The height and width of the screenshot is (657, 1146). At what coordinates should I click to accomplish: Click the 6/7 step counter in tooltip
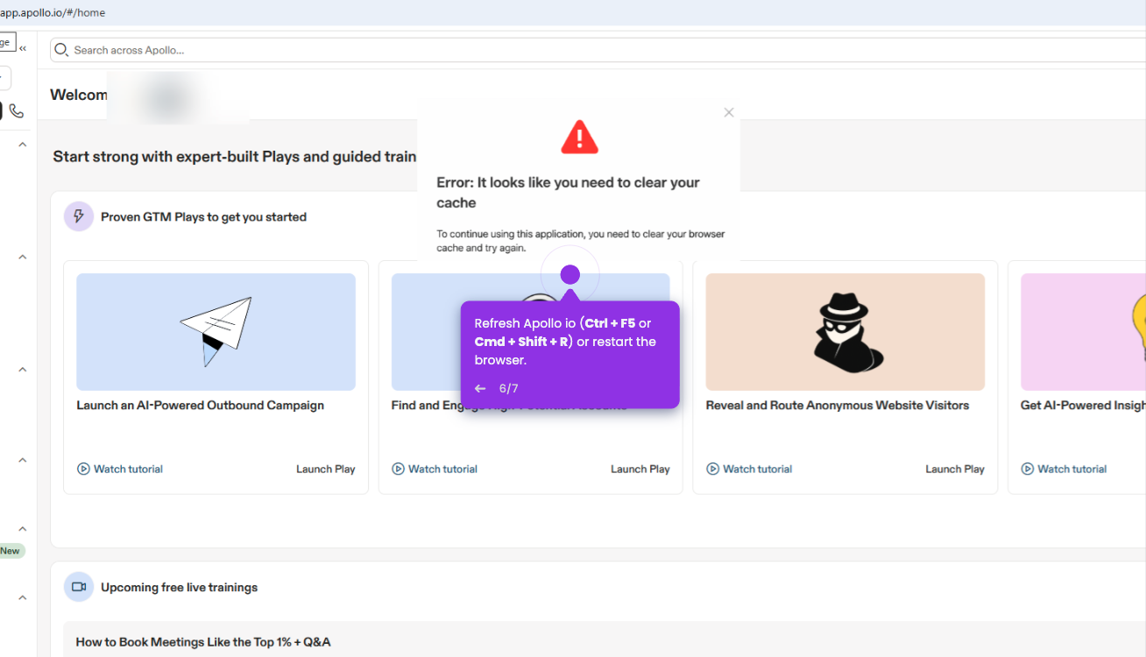click(x=508, y=388)
